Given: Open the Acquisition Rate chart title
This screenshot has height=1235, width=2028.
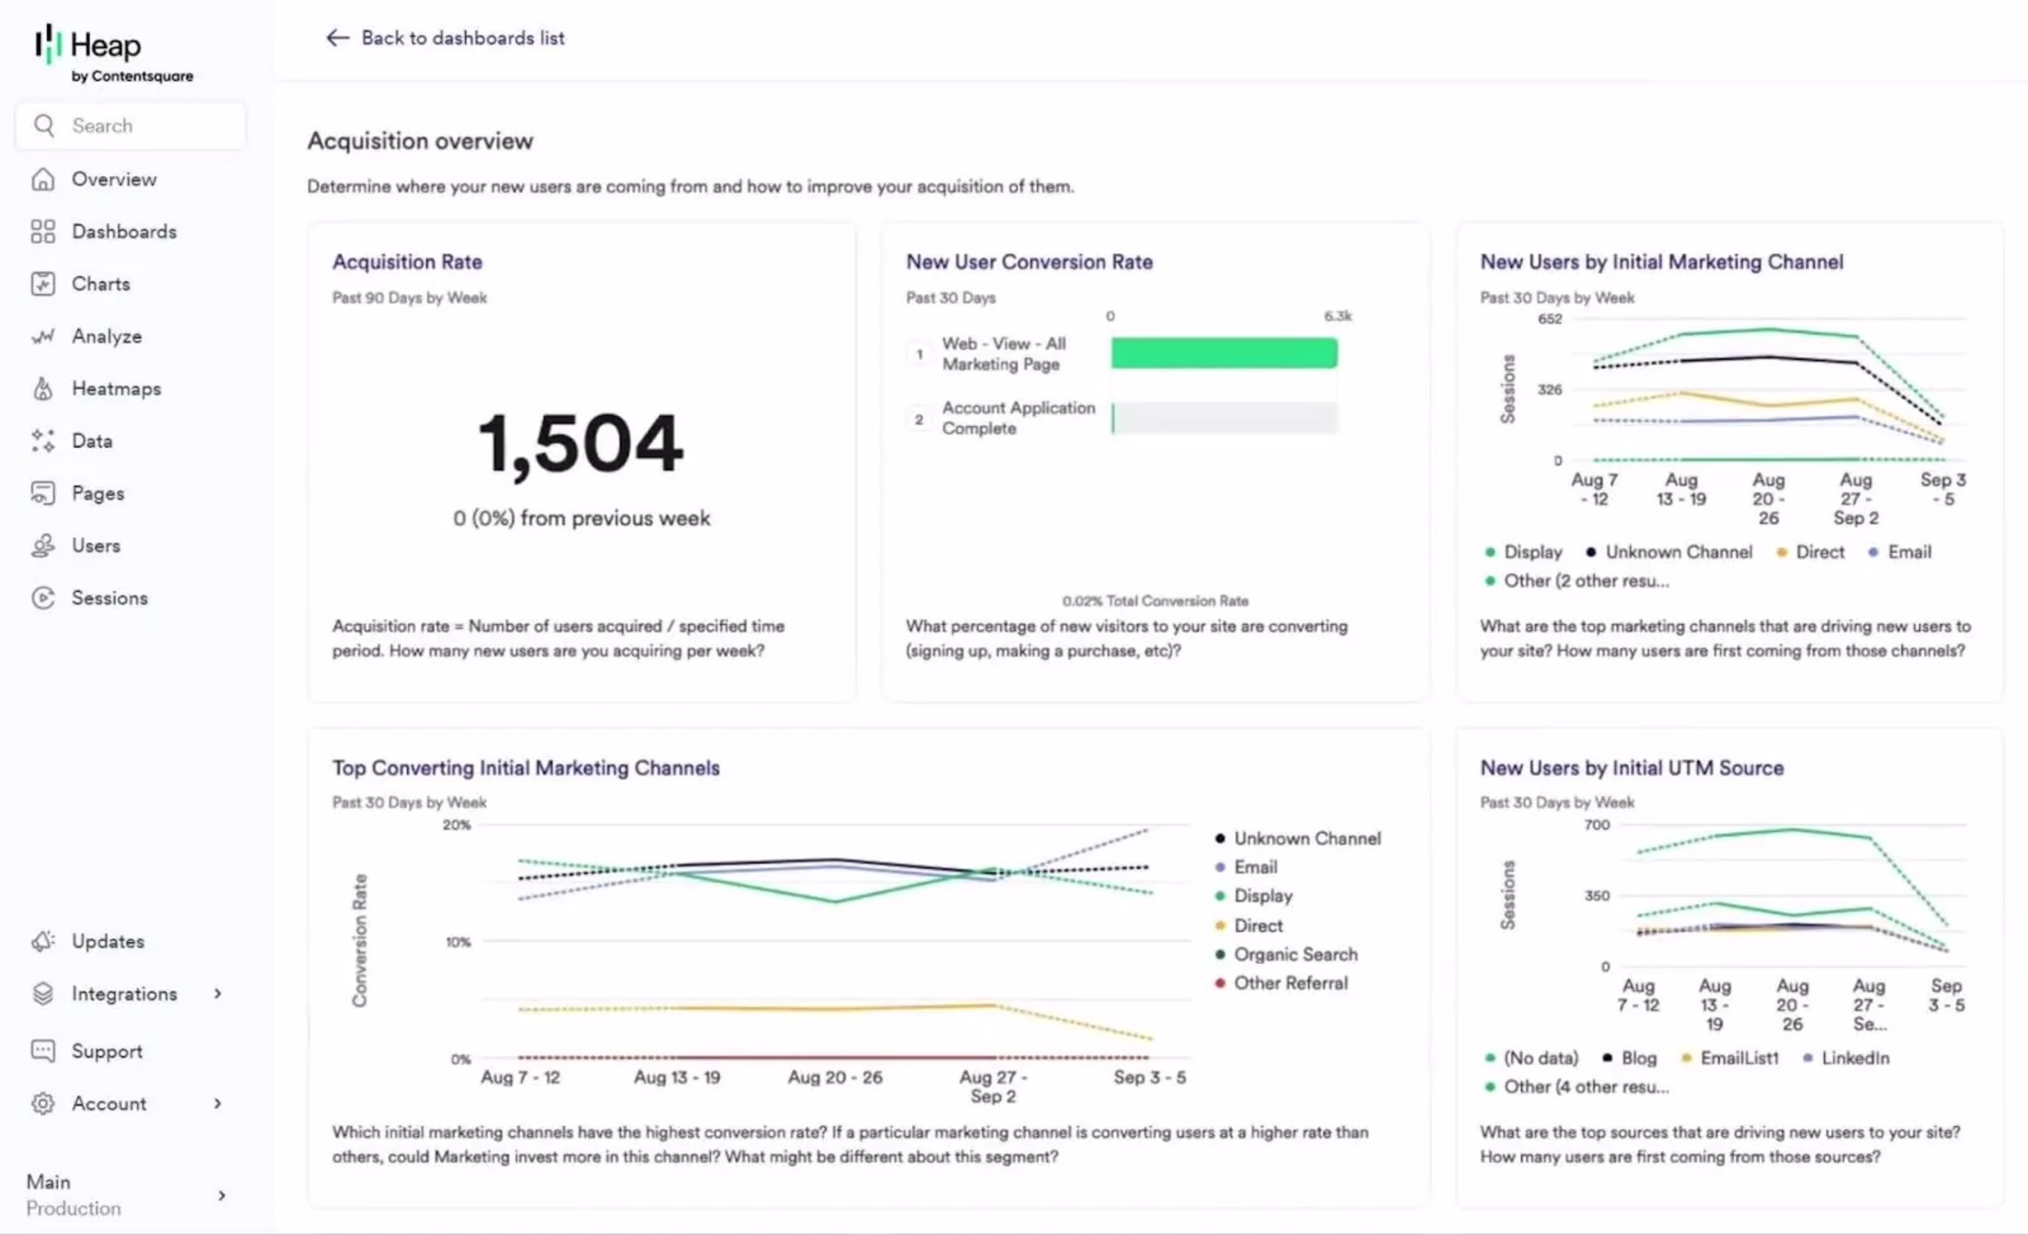Looking at the screenshot, I should [407, 262].
